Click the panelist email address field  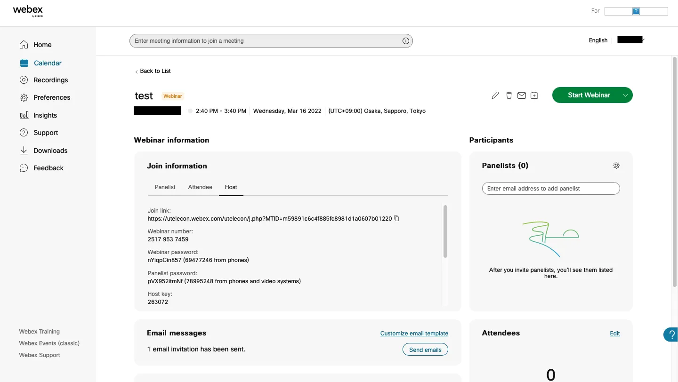[551, 189]
